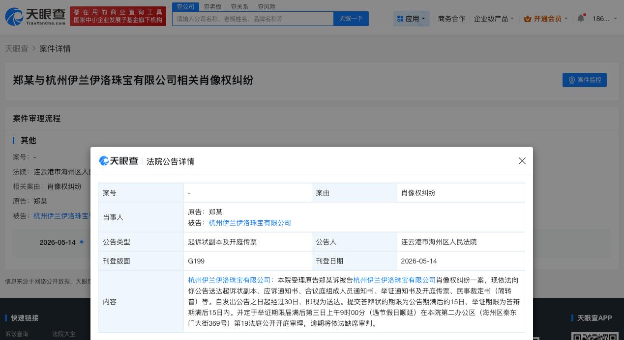
Task: Select the 查风险 search tab
Action: click(x=267, y=6)
